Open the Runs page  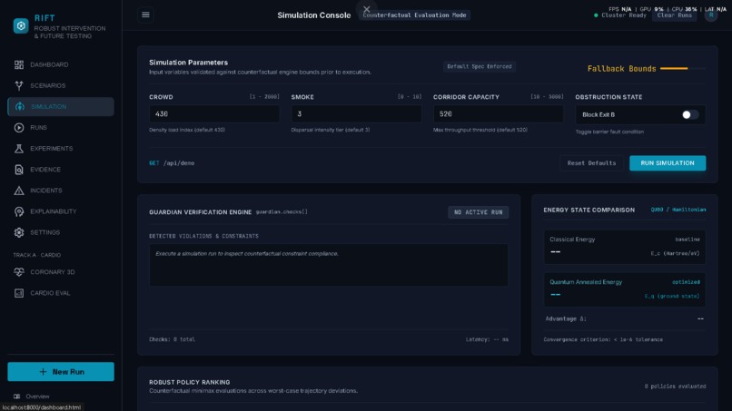[x=61, y=128]
